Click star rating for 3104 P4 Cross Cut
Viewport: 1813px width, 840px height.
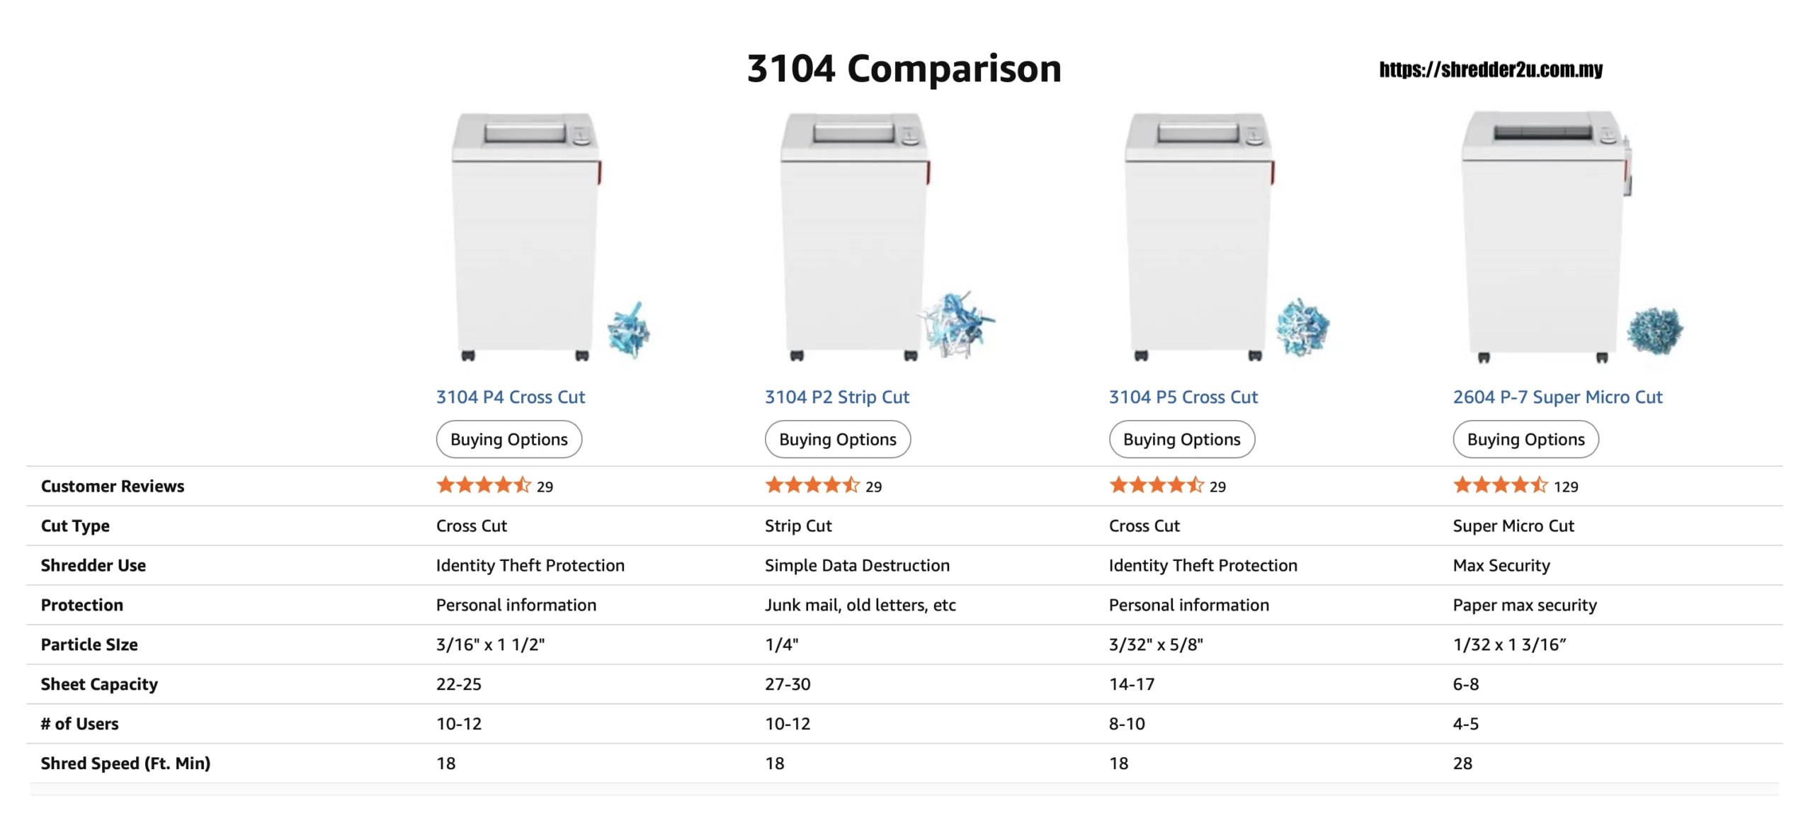pyautogui.click(x=483, y=486)
